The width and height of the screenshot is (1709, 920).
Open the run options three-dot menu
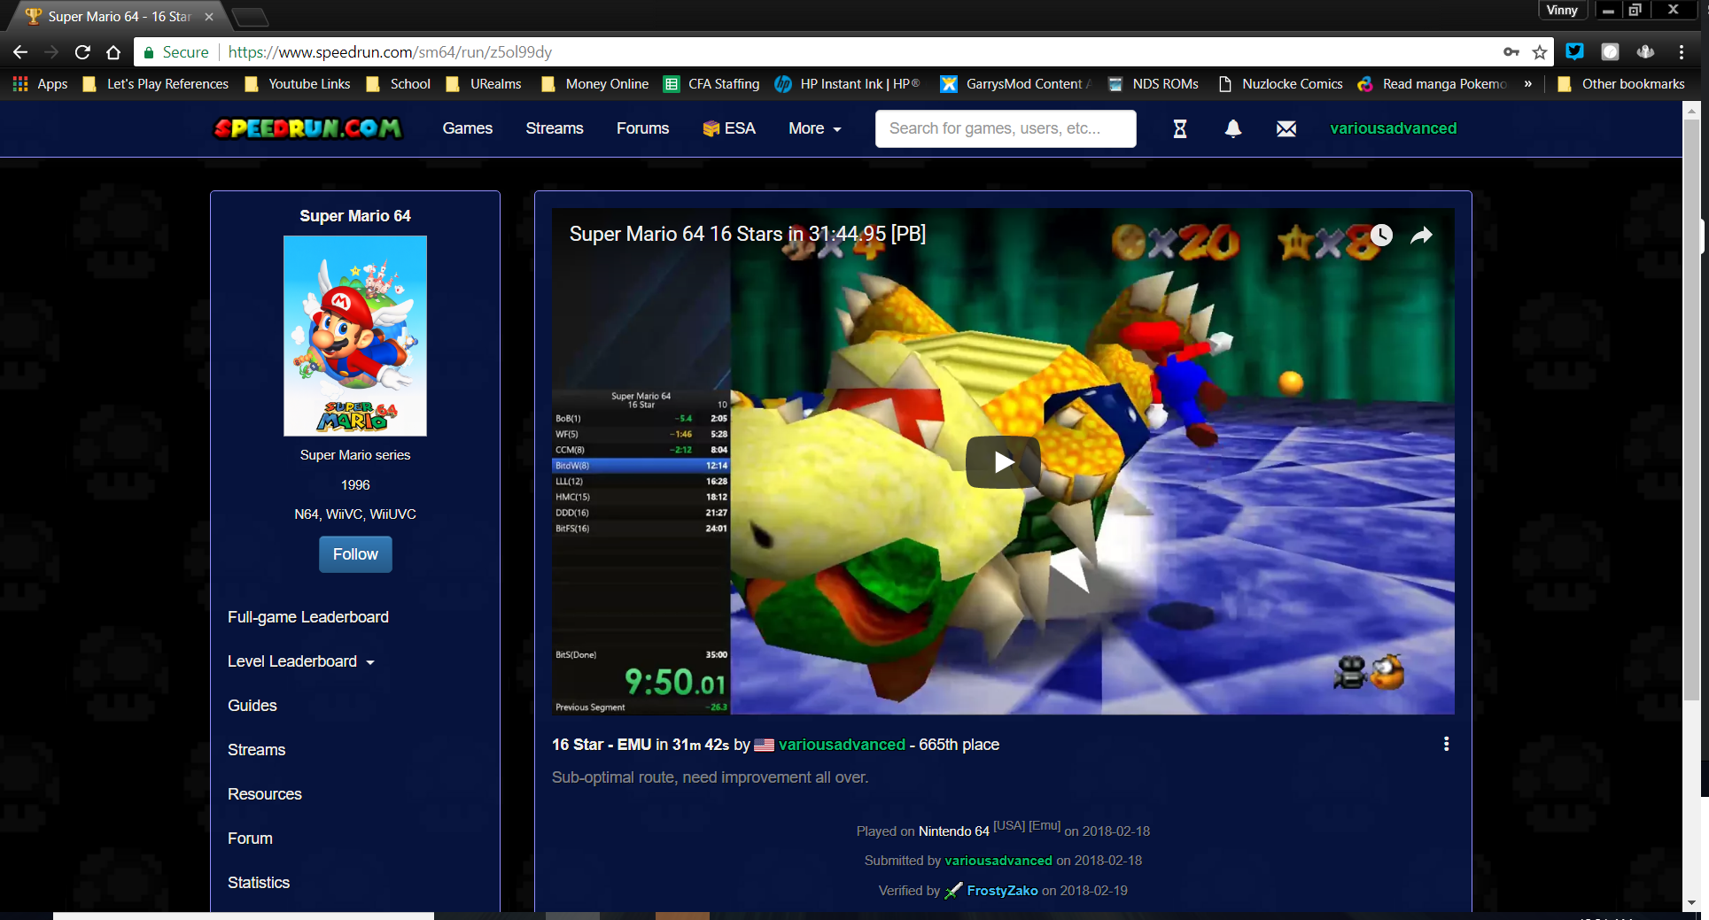tap(1447, 744)
